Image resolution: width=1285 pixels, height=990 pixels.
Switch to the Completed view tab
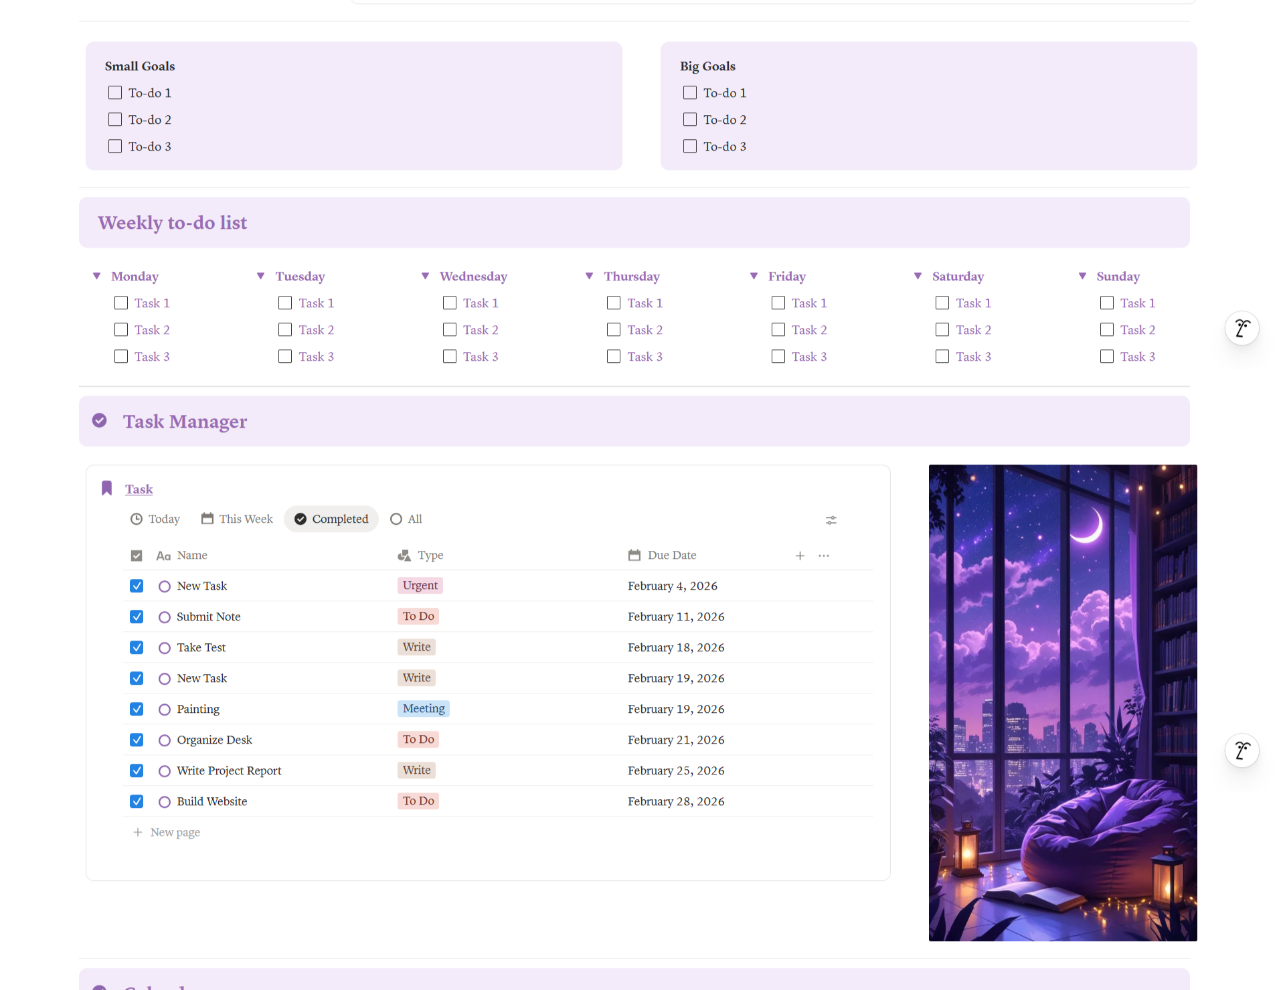coord(331,519)
